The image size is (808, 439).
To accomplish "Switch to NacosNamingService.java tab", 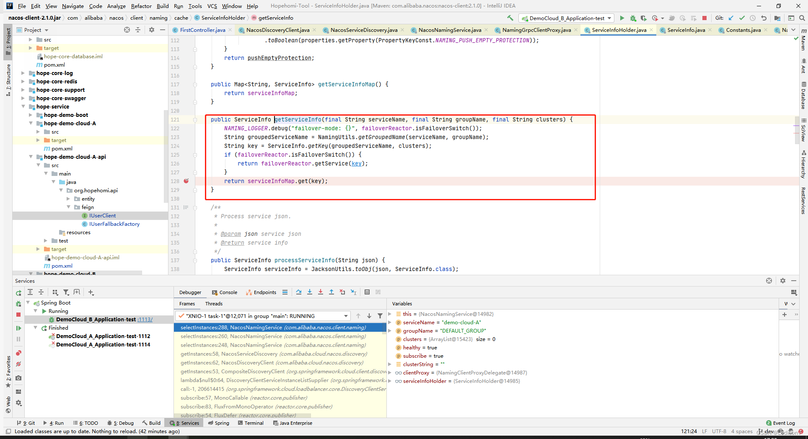I will click(450, 30).
